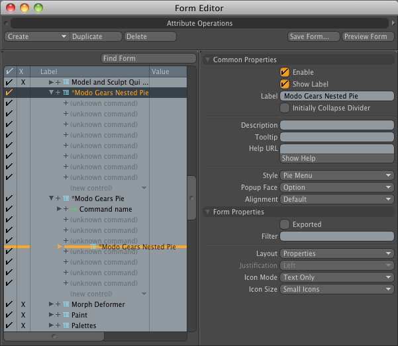Screen dimensions: 398x346
Task: Check Initially Collapse Divider
Action: (285, 108)
